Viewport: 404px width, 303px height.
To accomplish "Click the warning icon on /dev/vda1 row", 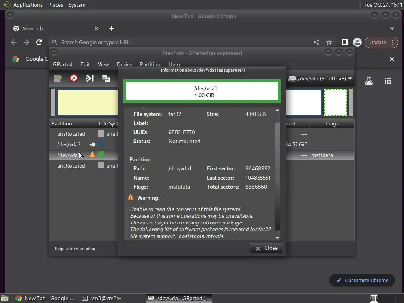I will 92,155.
